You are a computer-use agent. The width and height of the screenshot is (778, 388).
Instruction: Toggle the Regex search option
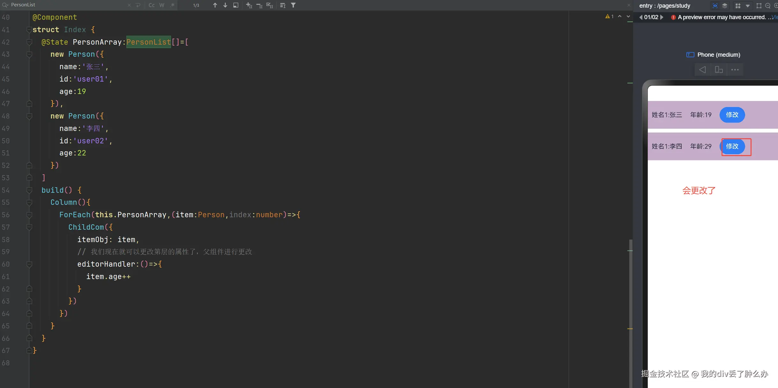pyautogui.click(x=172, y=5)
